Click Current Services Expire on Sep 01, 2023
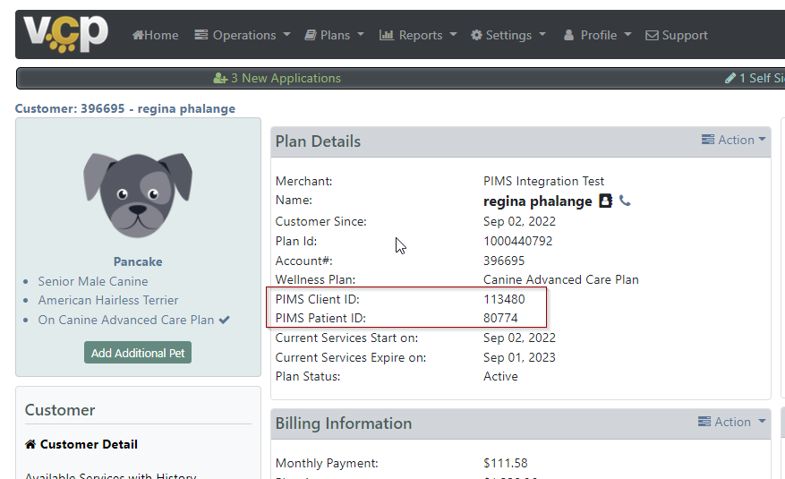This screenshot has height=479, width=785. [x=519, y=357]
